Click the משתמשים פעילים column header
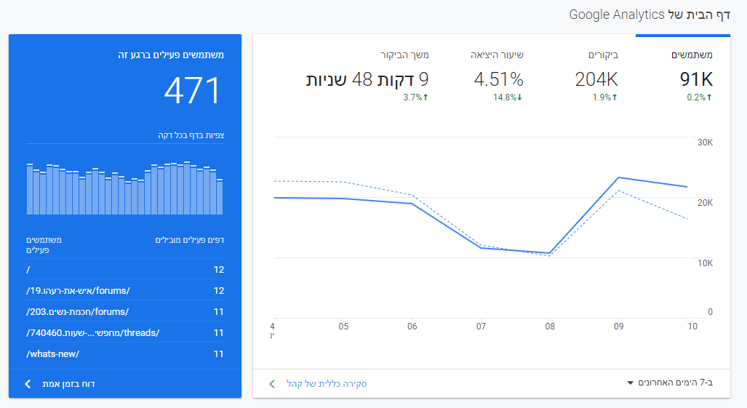Image resolution: width=747 pixels, height=408 pixels. pos(44,244)
